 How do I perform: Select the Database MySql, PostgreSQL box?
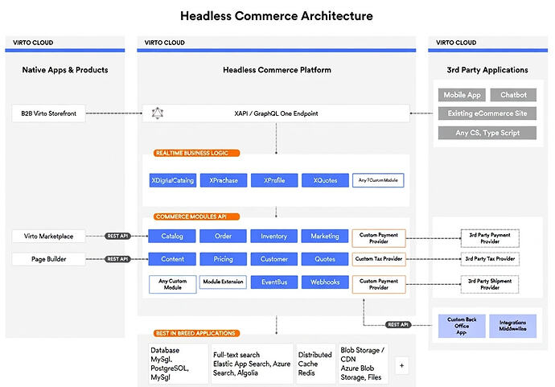point(178,364)
